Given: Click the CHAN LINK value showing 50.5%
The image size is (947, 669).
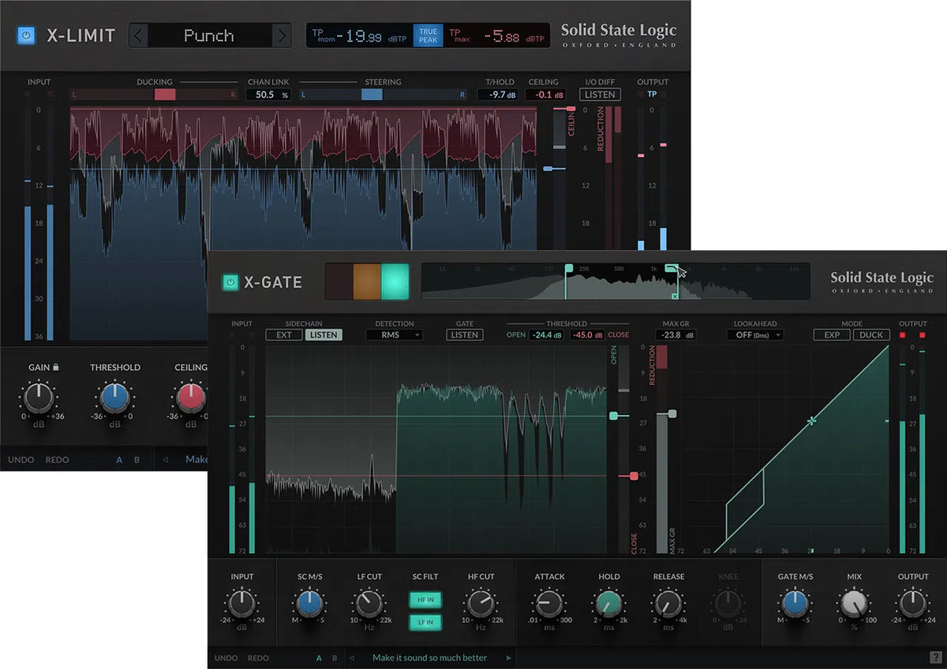Looking at the screenshot, I should point(268,93).
